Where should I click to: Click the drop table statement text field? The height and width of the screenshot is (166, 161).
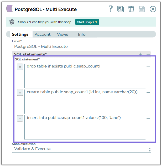click(x=85, y=76)
